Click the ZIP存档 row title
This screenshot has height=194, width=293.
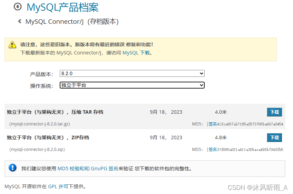48,138
